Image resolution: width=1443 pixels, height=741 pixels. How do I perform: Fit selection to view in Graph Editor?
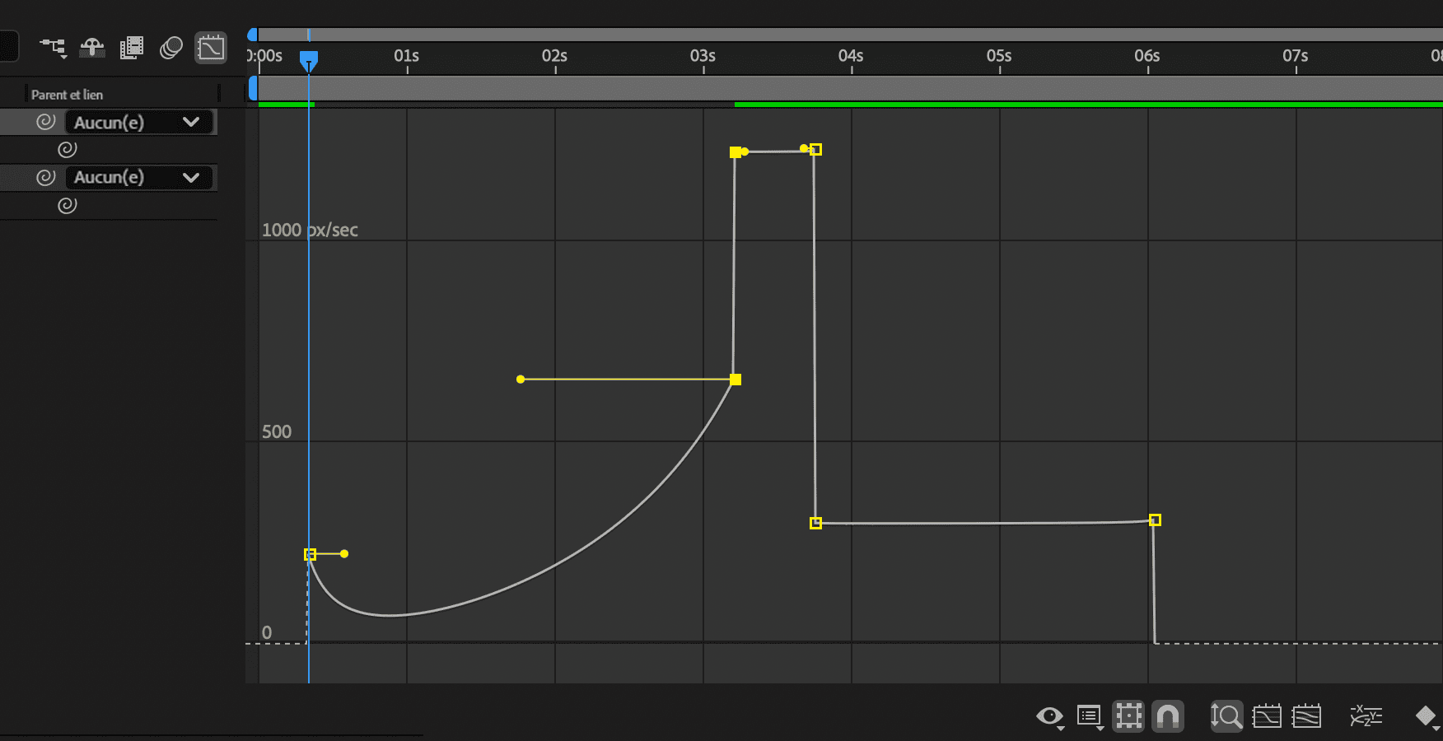1268,715
